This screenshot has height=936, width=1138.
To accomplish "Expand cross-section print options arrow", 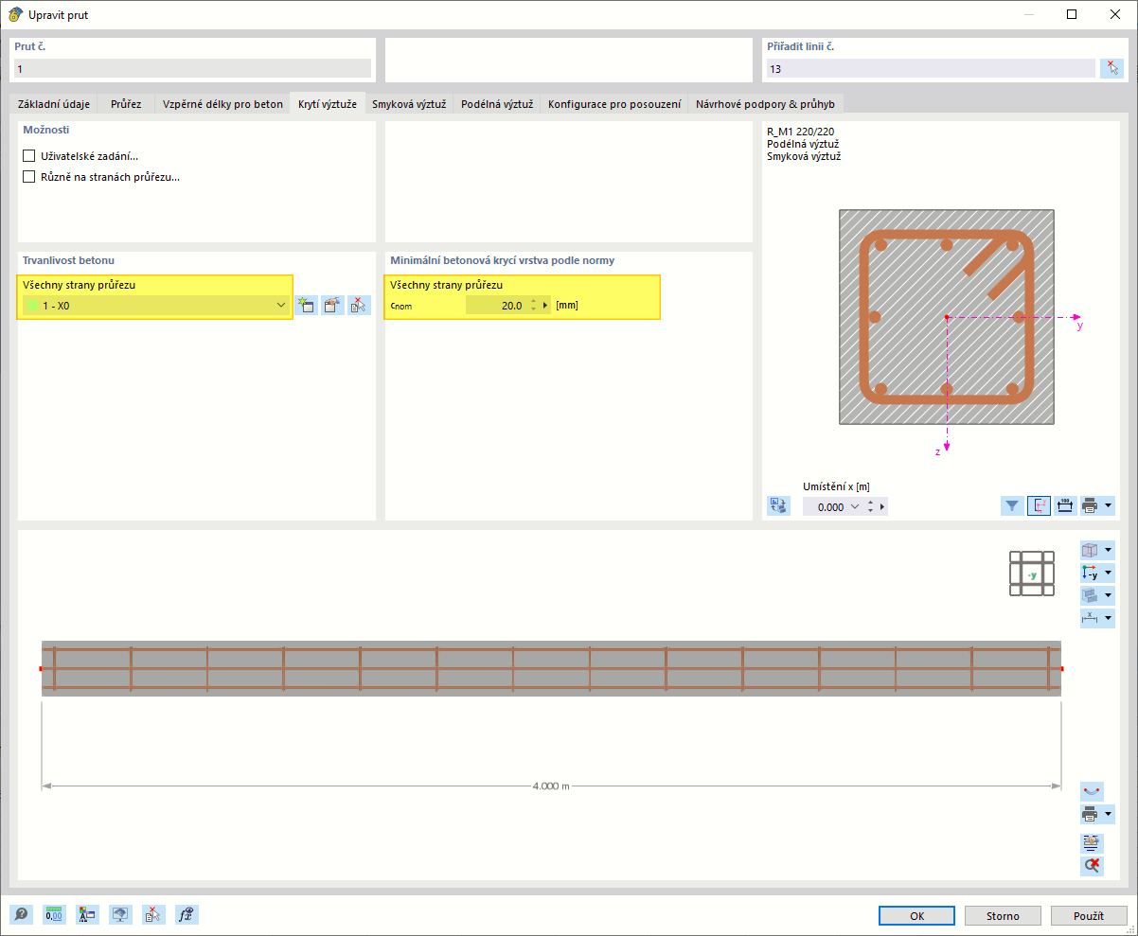I will tap(1108, 505).
